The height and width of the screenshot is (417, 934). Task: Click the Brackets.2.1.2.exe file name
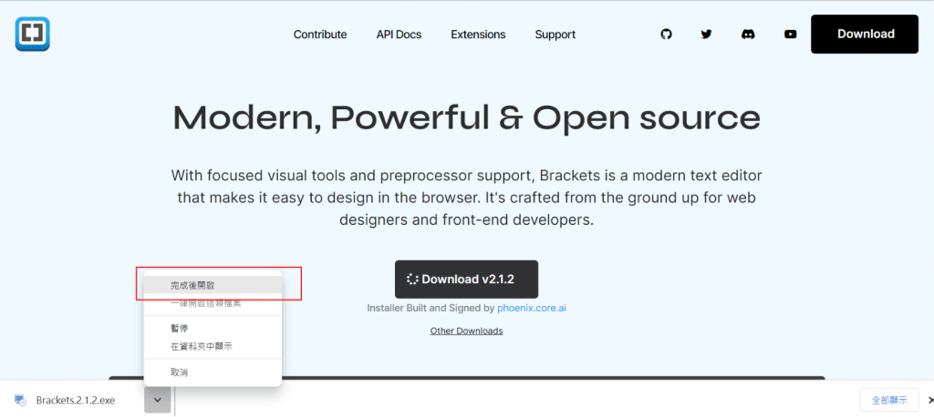(75, 401)
